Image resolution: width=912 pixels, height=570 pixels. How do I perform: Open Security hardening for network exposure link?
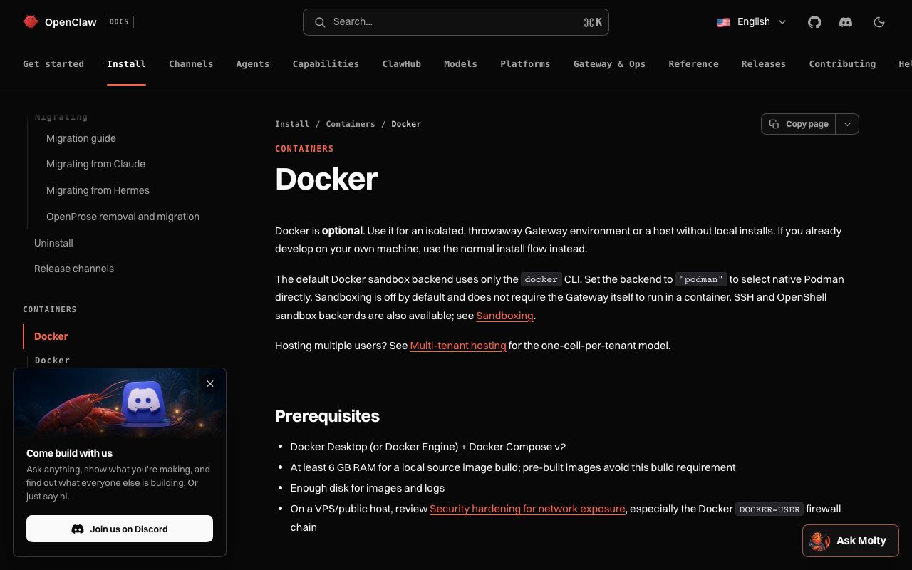coord(527,509)
